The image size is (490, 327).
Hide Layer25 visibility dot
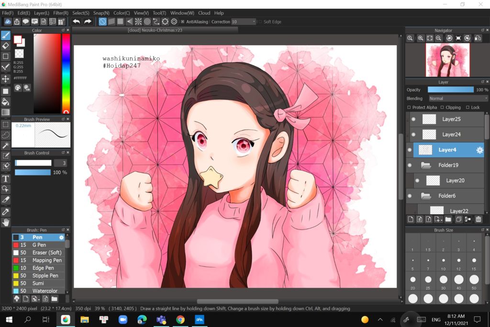(x=413, y=119)
